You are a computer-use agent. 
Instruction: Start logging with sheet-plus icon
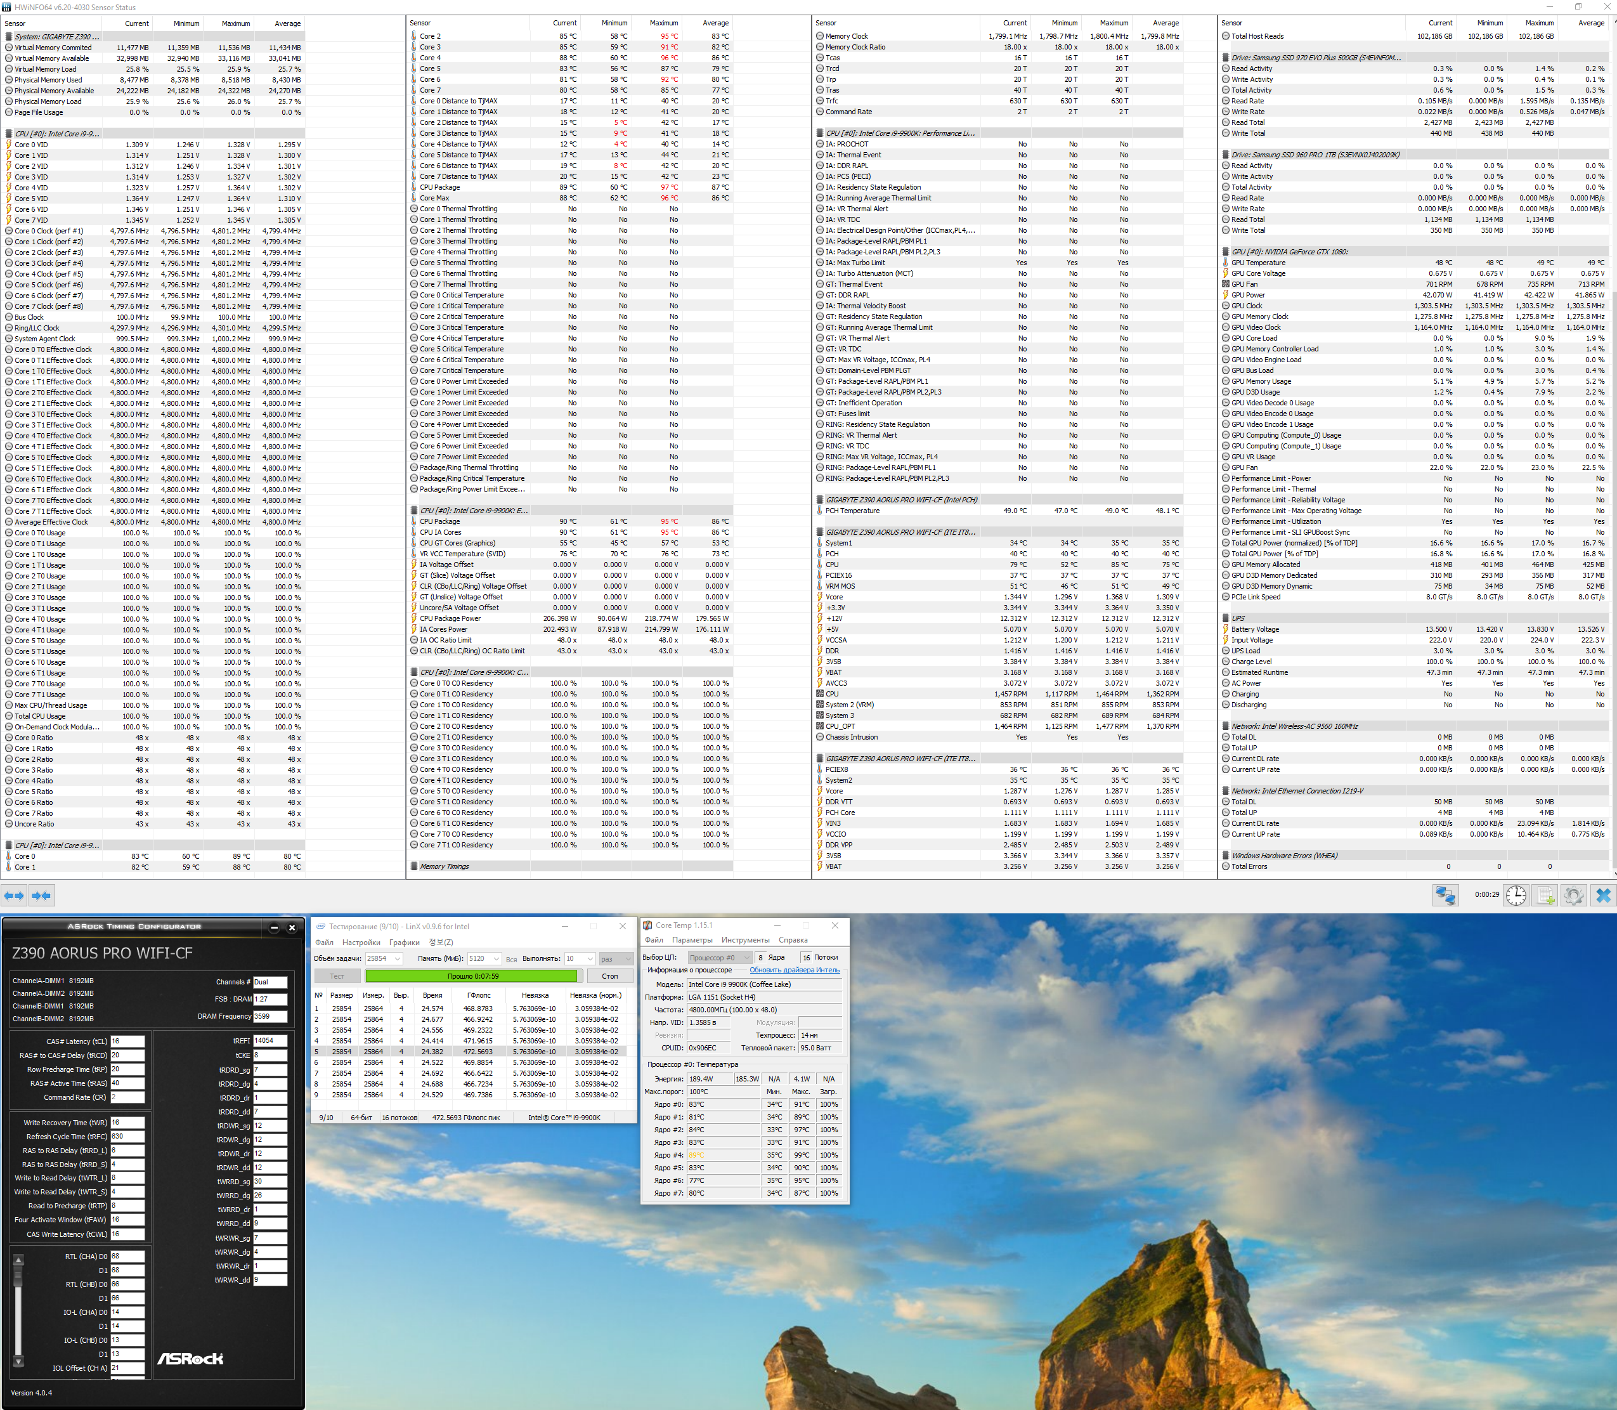click(x=1545, y=896)
